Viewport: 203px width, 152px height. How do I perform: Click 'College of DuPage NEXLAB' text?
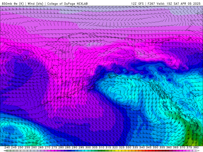[67, 4]
